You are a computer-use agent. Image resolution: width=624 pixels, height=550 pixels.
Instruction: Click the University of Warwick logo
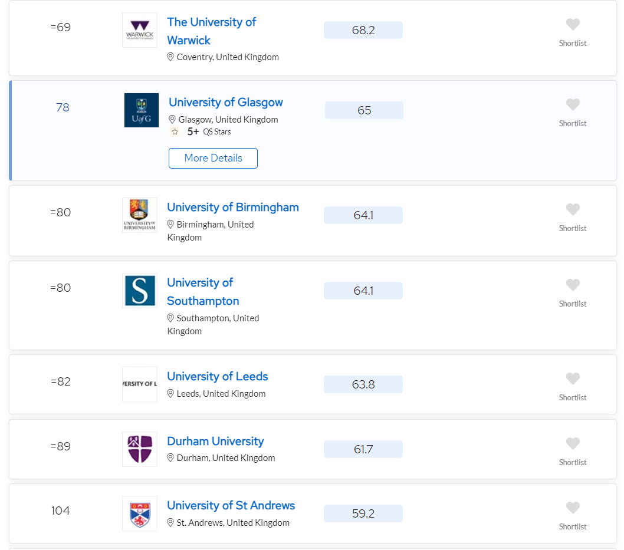click(x=140, y=30)
